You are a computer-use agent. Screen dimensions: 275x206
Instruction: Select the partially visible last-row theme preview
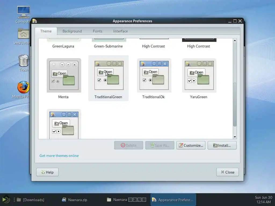pyautogui.click(x=64, y=124)
